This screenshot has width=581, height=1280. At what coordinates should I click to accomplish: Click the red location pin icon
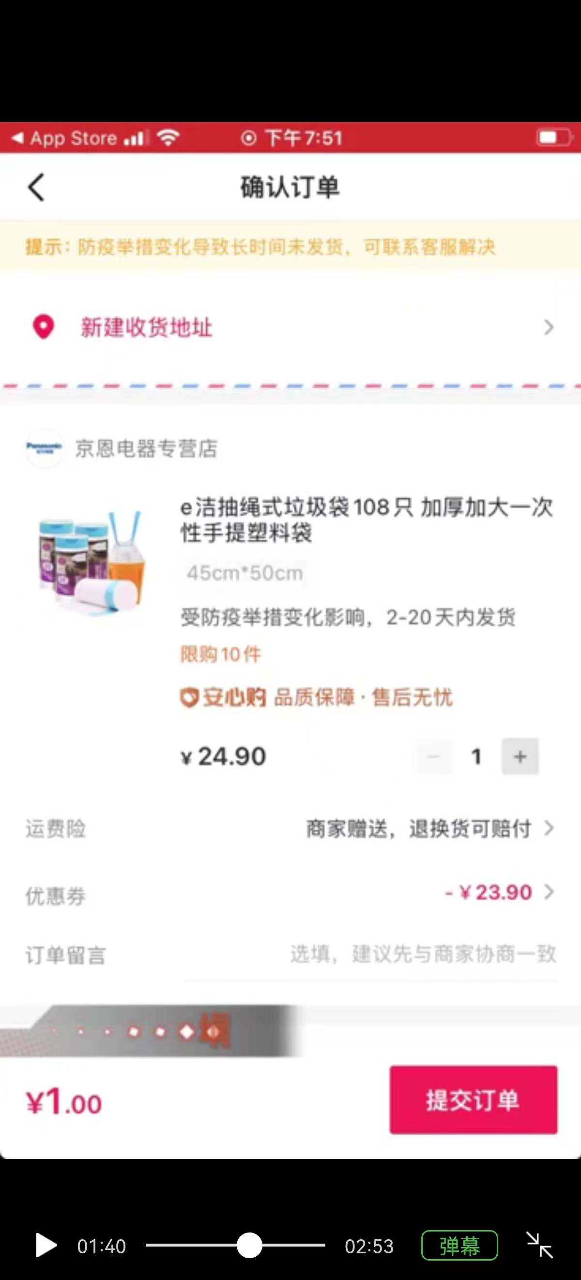(x=43, y=327)
